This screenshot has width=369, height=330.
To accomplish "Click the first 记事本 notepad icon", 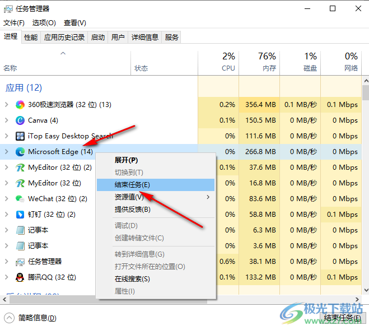I will (x=20, y=230).
